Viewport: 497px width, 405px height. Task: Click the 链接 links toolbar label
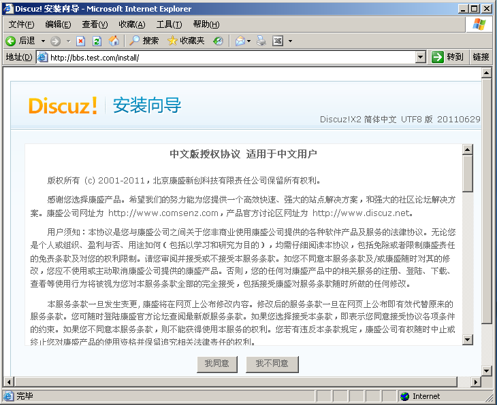(481, 57)
